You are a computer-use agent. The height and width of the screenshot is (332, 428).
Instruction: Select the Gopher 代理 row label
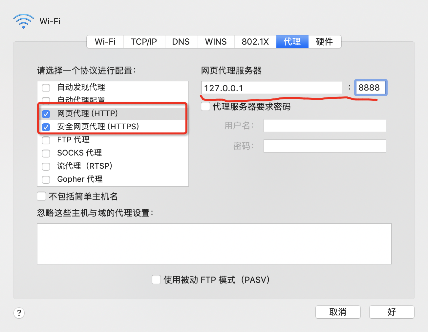pyautogui.click(x=80, y=179)
